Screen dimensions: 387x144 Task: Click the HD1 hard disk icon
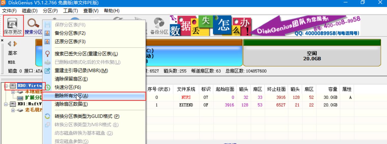coord(13,104)
